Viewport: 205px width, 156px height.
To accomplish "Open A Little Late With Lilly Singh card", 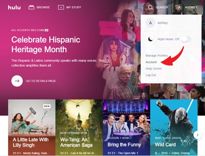I will 32,127.
